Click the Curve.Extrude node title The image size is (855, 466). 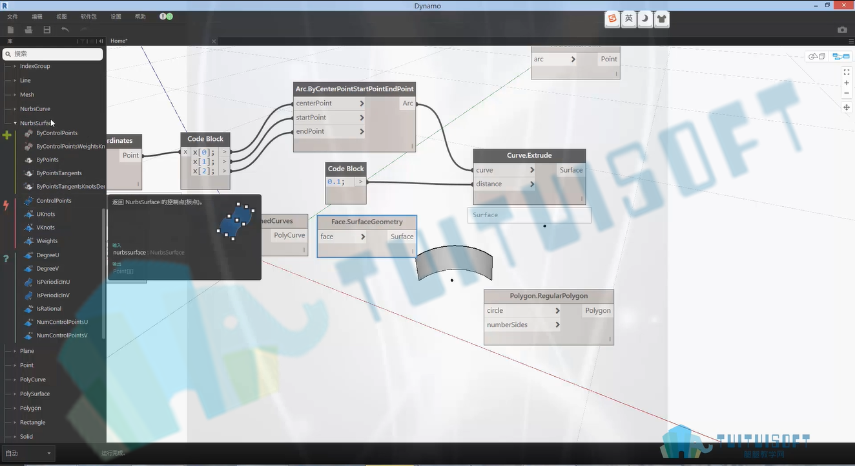(x=530, y=156)
